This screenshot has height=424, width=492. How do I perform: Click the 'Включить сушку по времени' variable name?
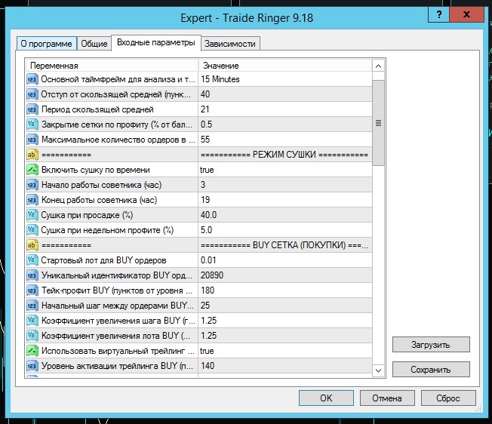pyautogui.click(x=96, y=170)
